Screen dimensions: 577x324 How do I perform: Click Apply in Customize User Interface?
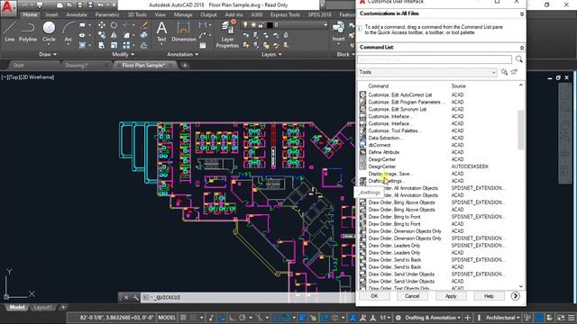[x=451, y=296]
